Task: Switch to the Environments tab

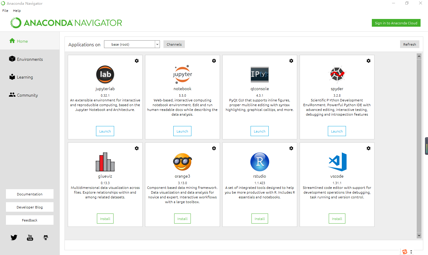Action: click(x=30, y=59)
